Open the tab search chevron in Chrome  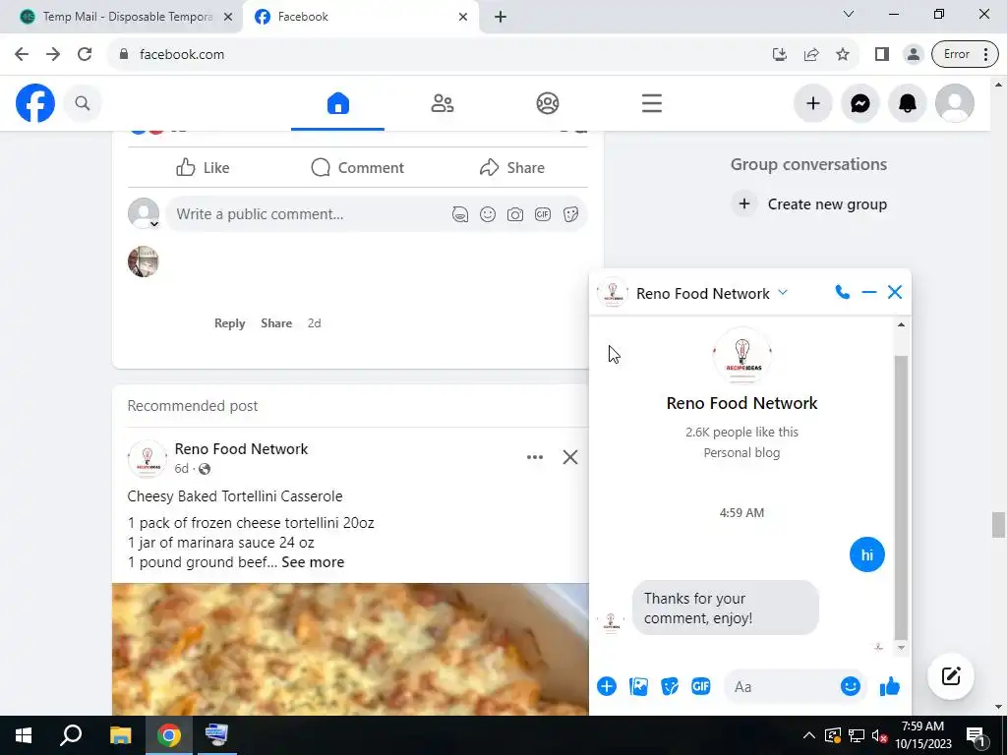click(x=849, y=14)
